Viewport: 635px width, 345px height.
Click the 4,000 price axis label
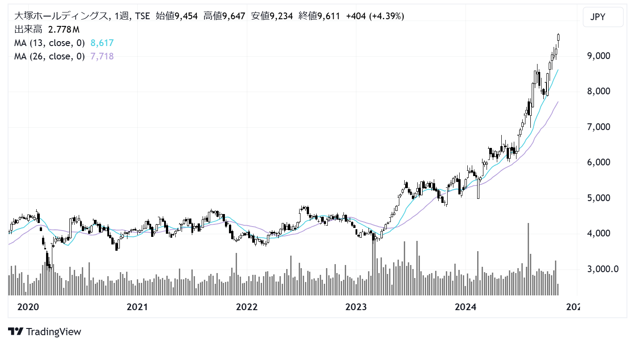click(598, 234)
